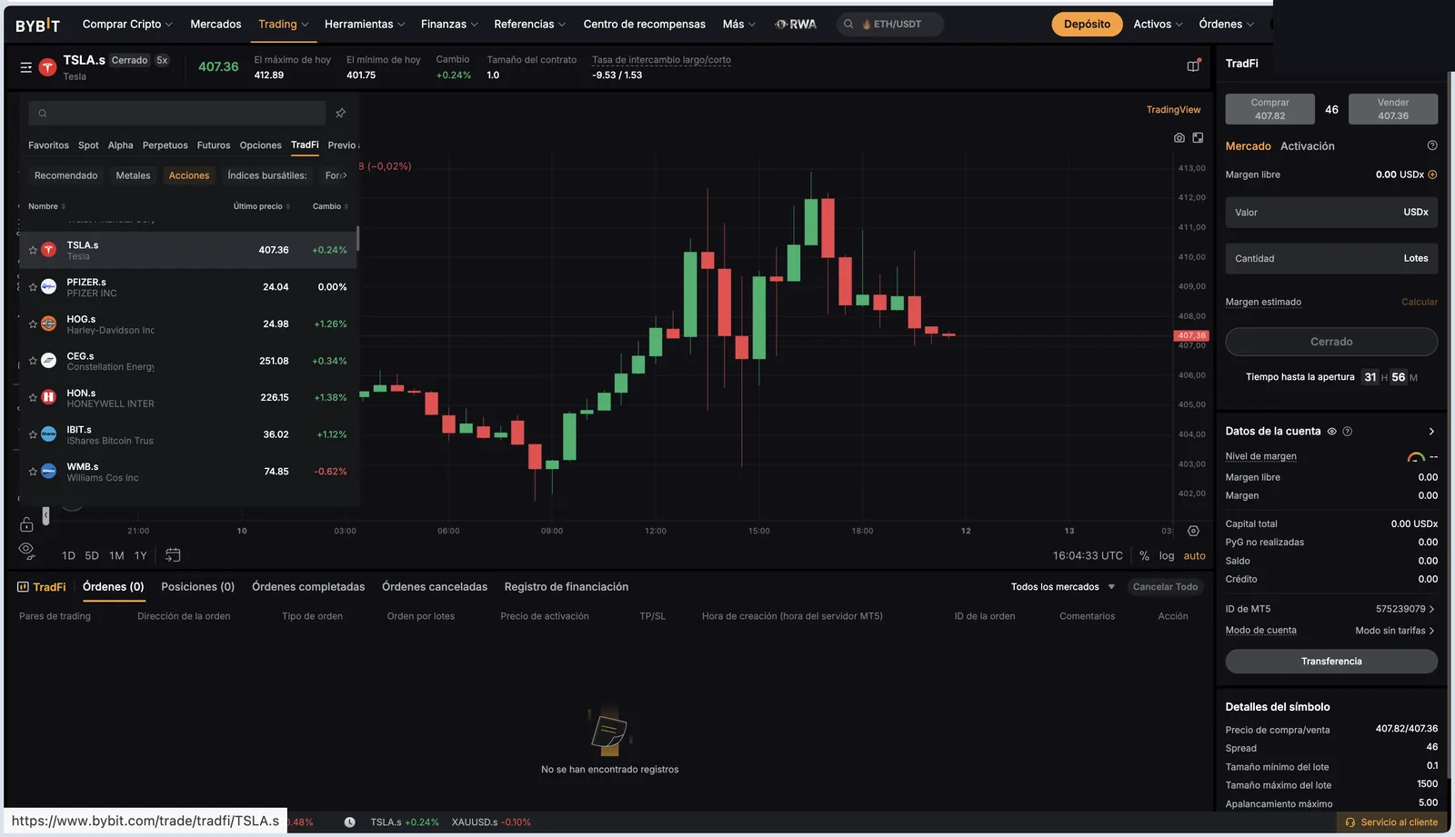1455x837 pixels.
Task: Open Referencias dropdown
Action: (529, 25)
